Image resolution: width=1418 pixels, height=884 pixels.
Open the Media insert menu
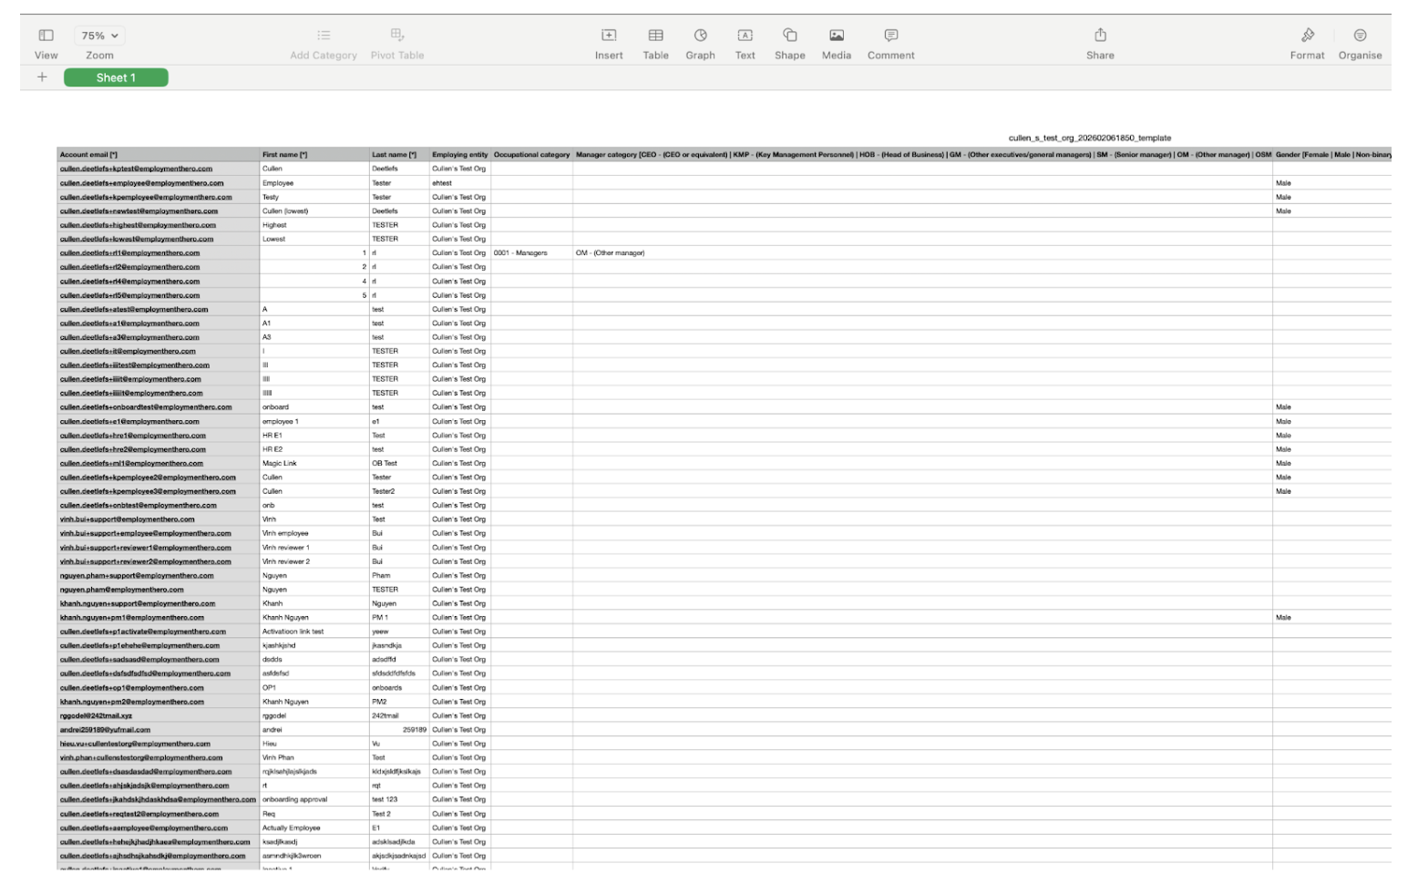(x=836, y=36)
